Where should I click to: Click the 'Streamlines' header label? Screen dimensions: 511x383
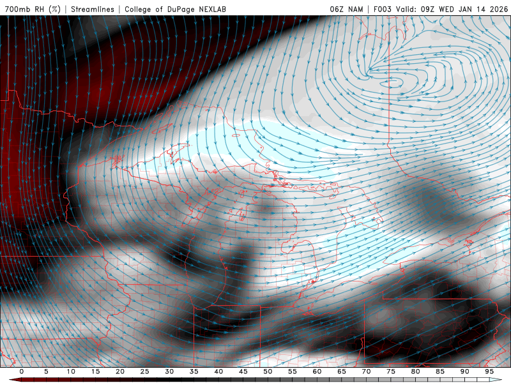pyautogui.click(x=93, y=9)
